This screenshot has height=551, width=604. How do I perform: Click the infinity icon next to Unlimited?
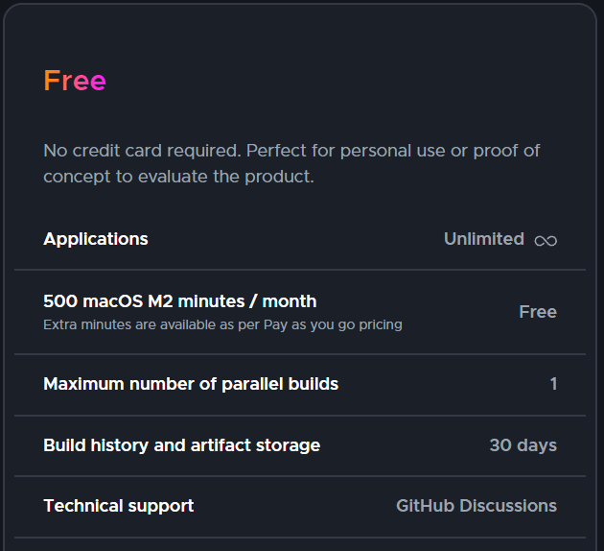[546, 241]
